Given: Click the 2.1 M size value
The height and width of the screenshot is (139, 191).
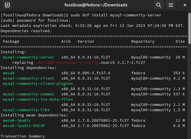Looking at the screenshot, I should 179,105.
